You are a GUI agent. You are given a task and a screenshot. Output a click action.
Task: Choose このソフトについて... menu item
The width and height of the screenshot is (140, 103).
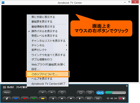(48, 74)
